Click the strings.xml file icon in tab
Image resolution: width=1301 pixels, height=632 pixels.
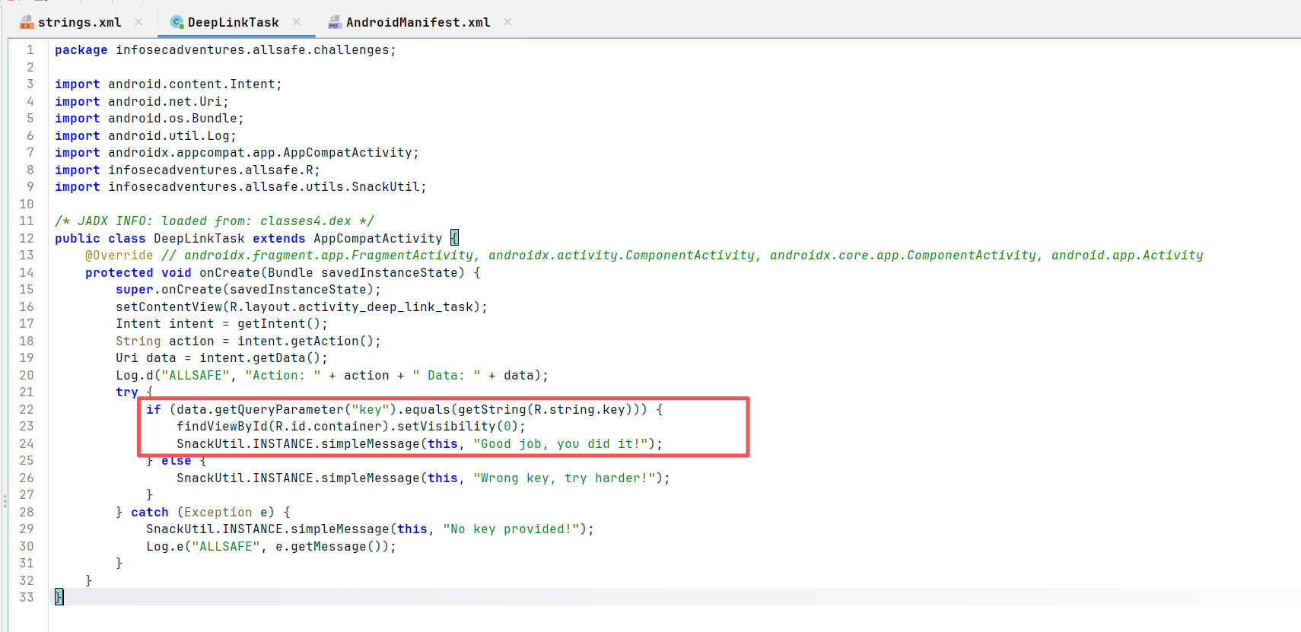coord(27,23)
